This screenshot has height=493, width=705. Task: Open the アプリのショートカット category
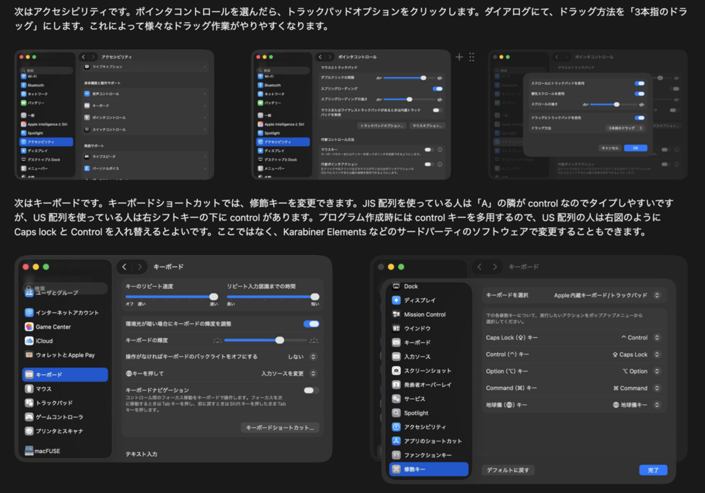(432, 441)
